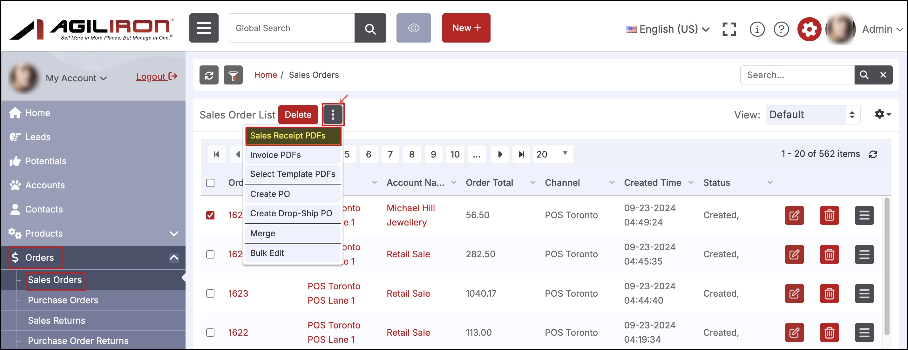
Task: Choose Select Template PDFs option
Action: point(293,174)
